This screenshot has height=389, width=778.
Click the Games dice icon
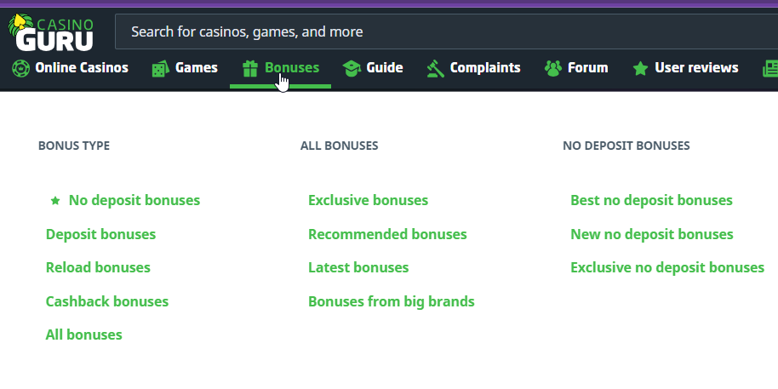click(x=159, y=68)
